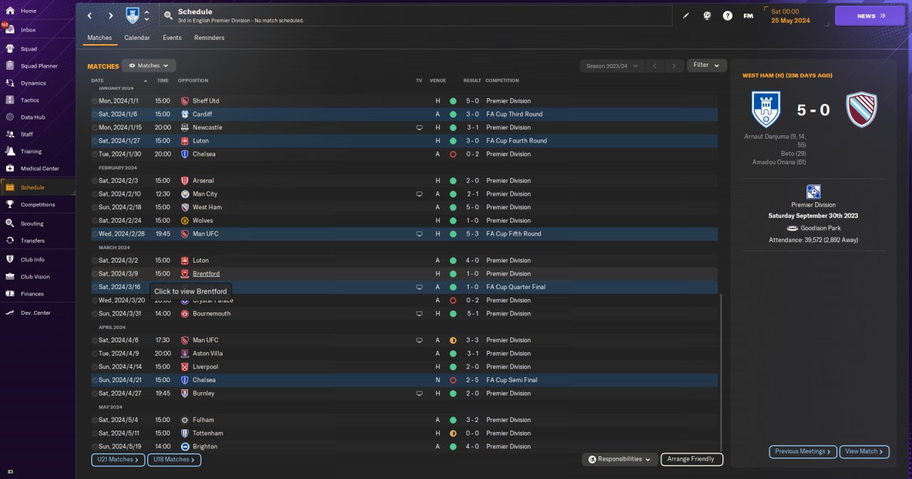
Task: Open U21 Matches
Action: (118, 460)
